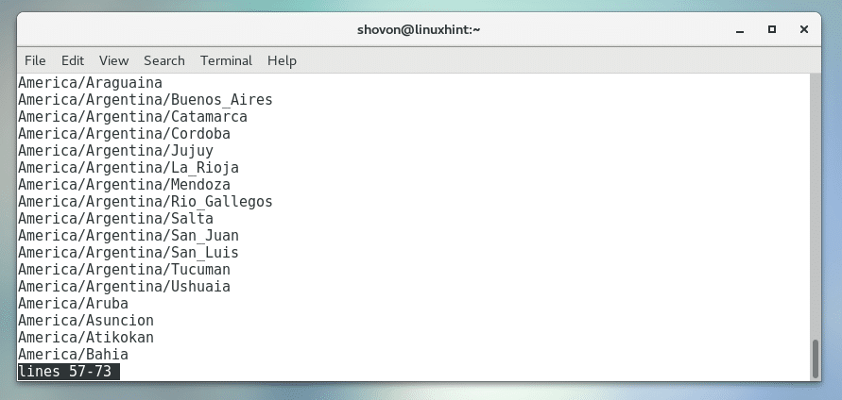Screen dimensions: 842x400
Task: Open the Help menu
Action: 282,60
